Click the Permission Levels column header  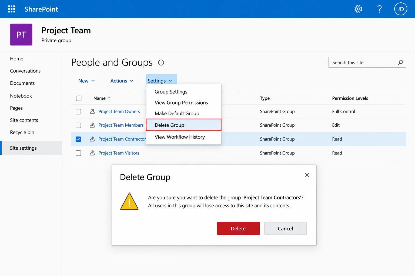click(x=350, y=98)
